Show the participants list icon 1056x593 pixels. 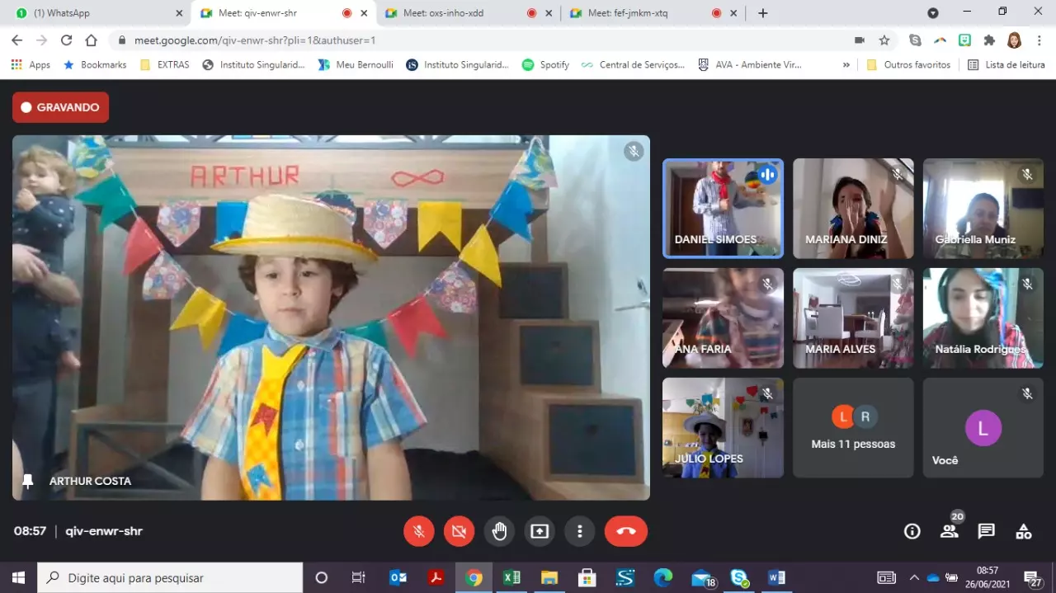click(950, 531)
